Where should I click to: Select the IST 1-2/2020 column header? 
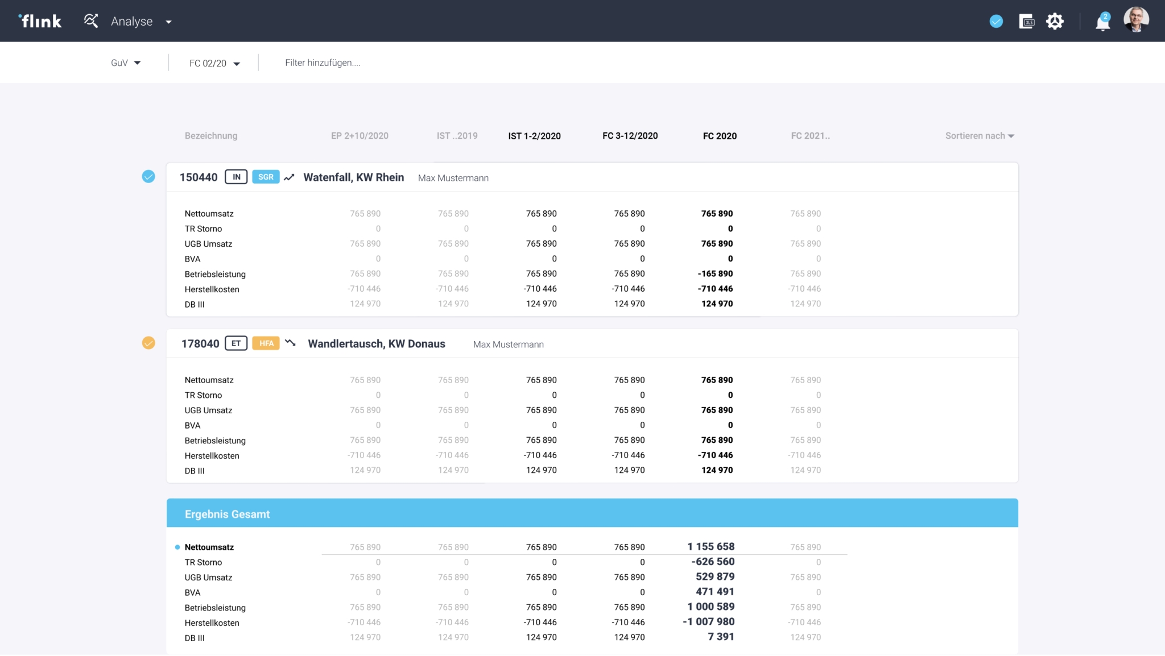pyautogui.click(x=534, y=136)
